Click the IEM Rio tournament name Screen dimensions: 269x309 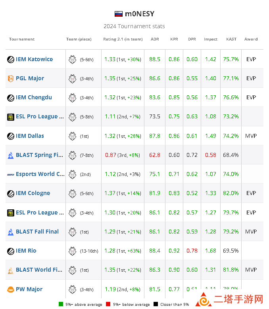[26, 251]
